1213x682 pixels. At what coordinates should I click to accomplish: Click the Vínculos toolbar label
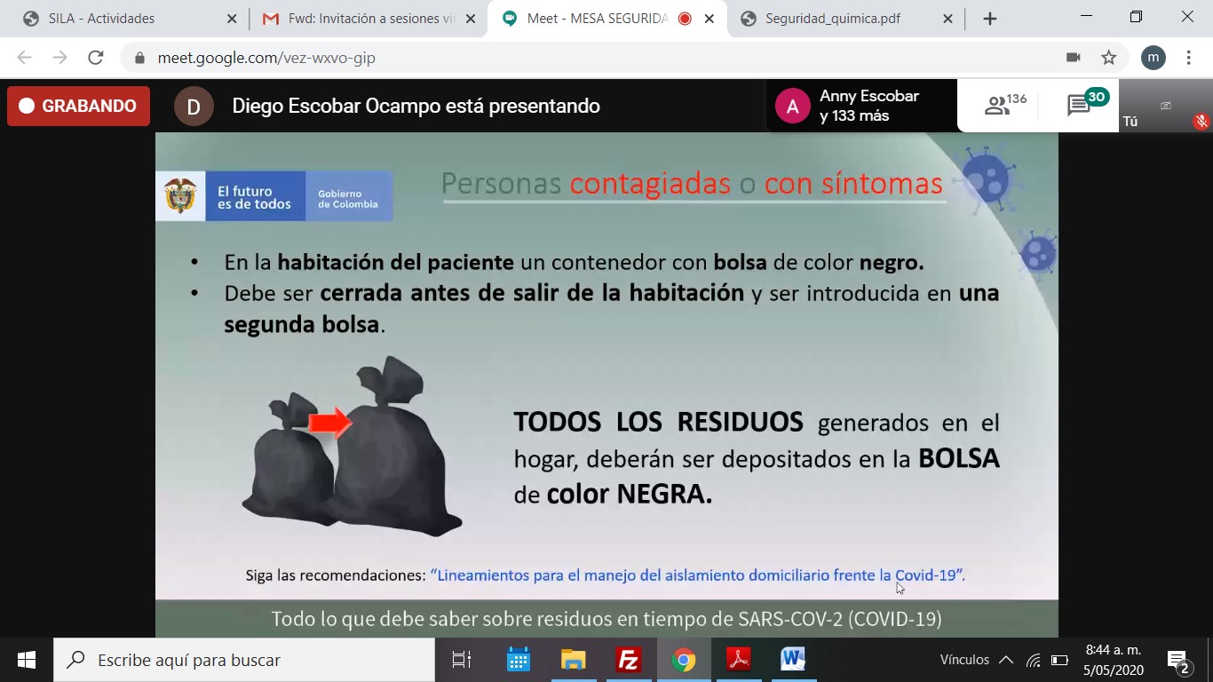coord(964,660)
